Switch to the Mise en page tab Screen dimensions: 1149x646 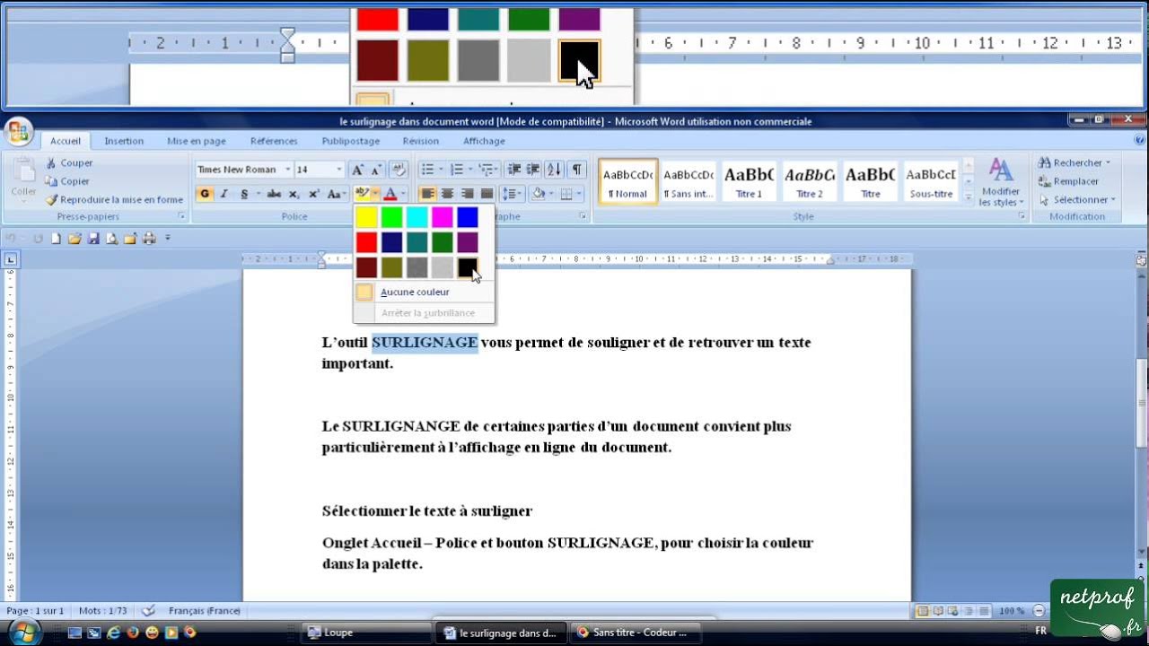(x=197, y=141)
